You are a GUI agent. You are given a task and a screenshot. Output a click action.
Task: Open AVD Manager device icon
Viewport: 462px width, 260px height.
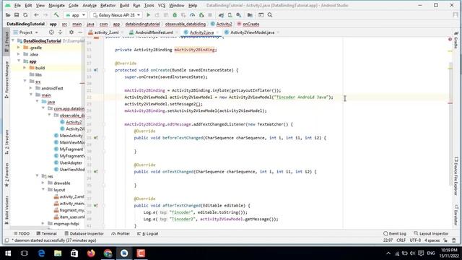click(230, 15)
